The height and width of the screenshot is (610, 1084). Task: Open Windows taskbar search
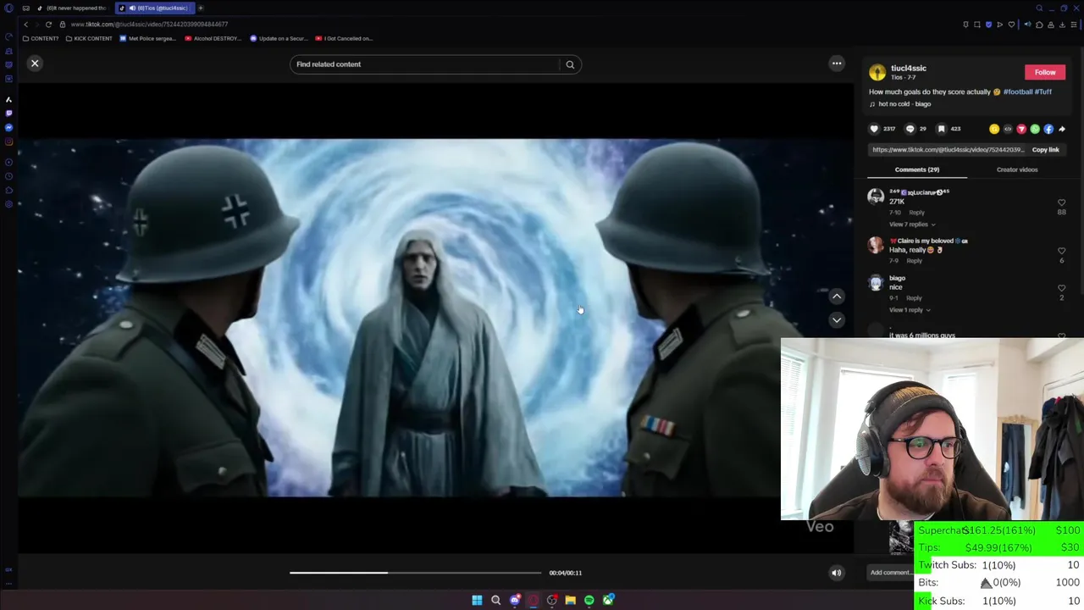[x=495, y=600]
